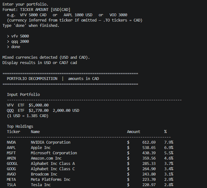
Task: Click the VFV ETF $5,000.00 row
Action: pyautogui.click(x=28, y=105)
